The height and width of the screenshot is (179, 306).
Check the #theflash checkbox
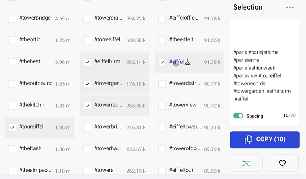pyautogui.click(x=12, y=149)
